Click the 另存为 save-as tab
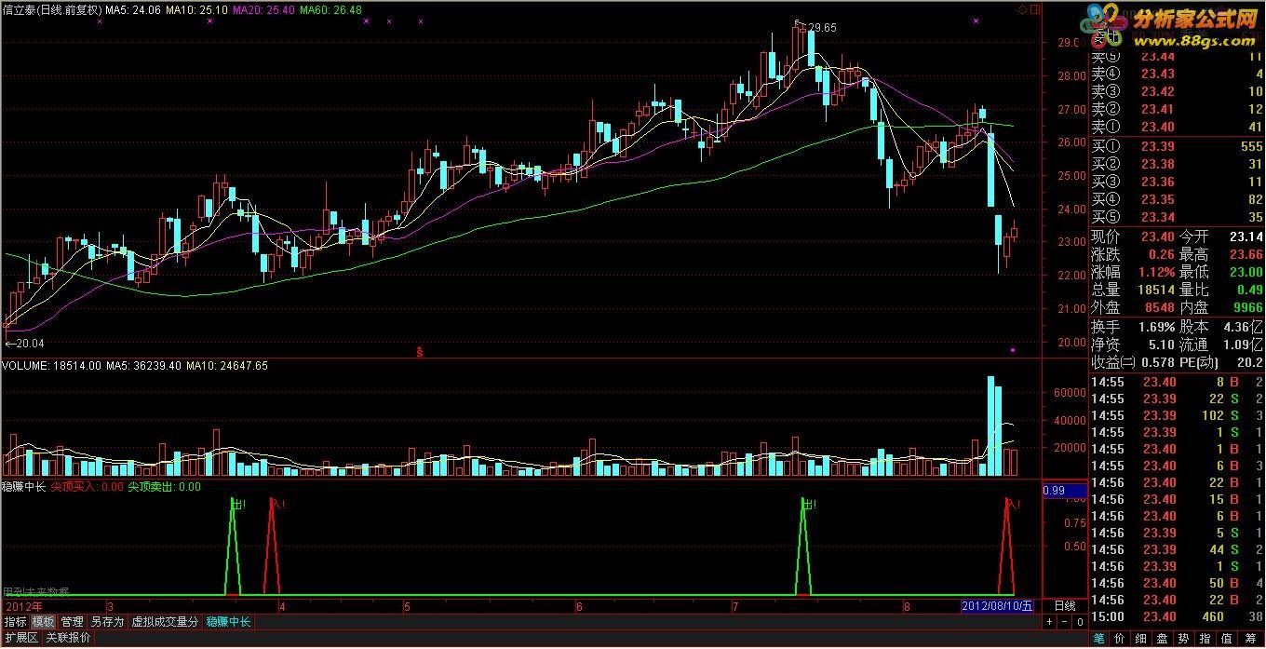 pyautogui.click(x=107, y=621)
